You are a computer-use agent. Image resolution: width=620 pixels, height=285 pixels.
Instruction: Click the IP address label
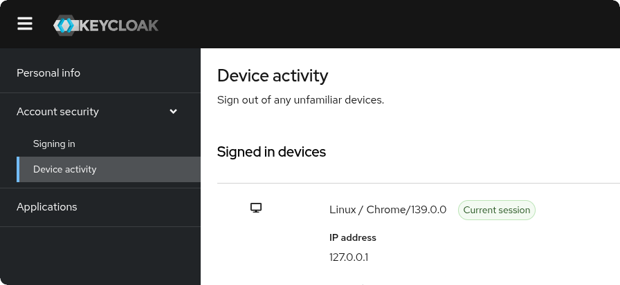353,238
